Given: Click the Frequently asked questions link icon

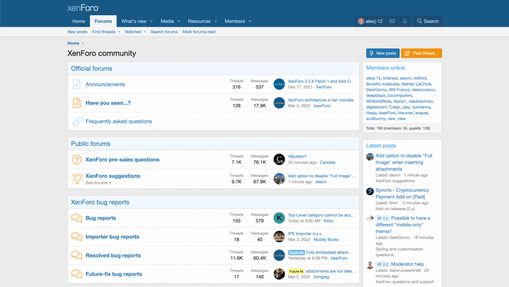Looking at the screenshot, I should click(77, 121).
